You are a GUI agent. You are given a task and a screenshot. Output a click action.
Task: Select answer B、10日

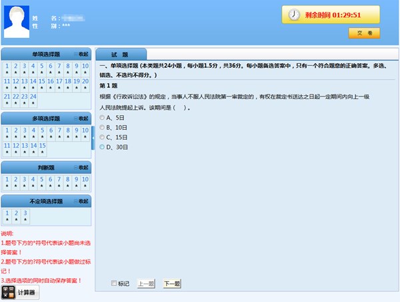(x=102, y=127)
